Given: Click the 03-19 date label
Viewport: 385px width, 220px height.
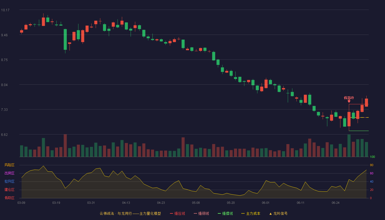Looking at the screenshot, I should click(56, 203).
